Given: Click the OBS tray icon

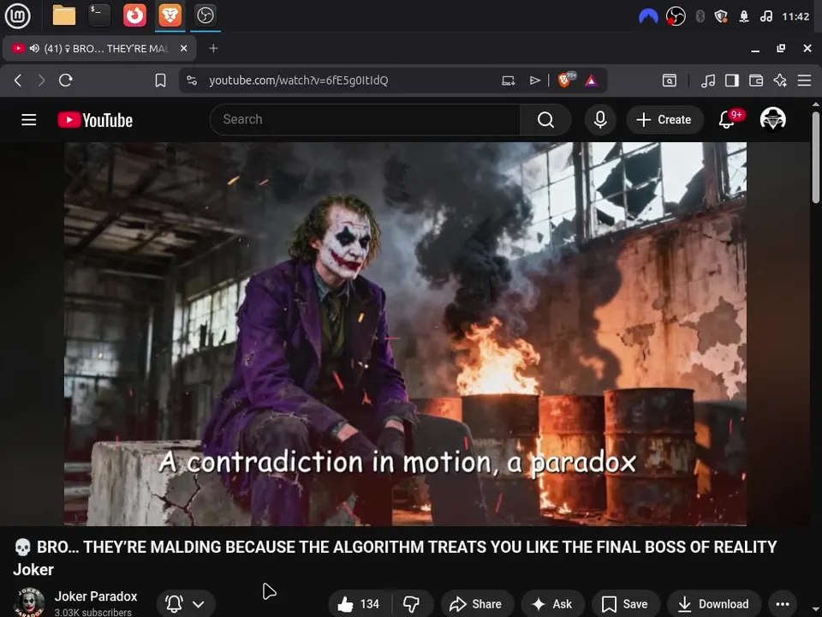Looking at the screenshot, I should point(676,17).
